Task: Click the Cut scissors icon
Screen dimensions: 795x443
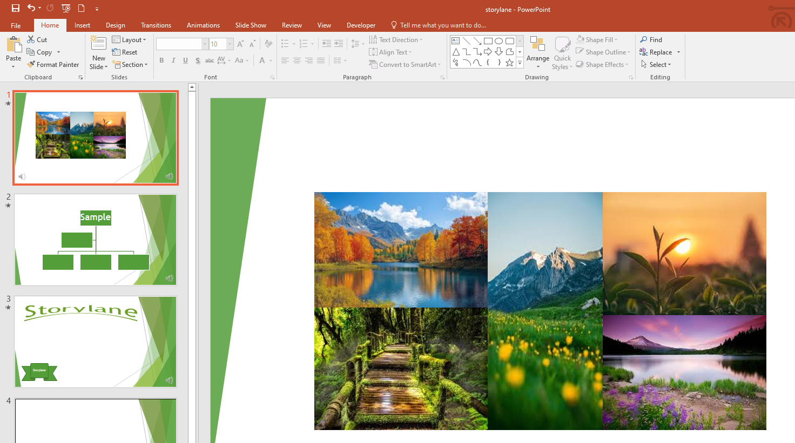Action: (31, 39)
